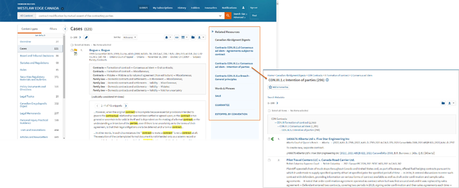Click the save to folder icon in Cases toolbar
This screenshot has height=188, width=459.
[193, 37]
